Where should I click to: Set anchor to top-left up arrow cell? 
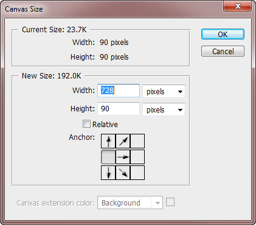pos(108,141)
